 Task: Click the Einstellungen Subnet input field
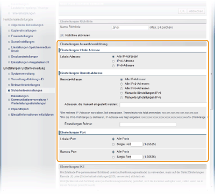pos(148,124)
